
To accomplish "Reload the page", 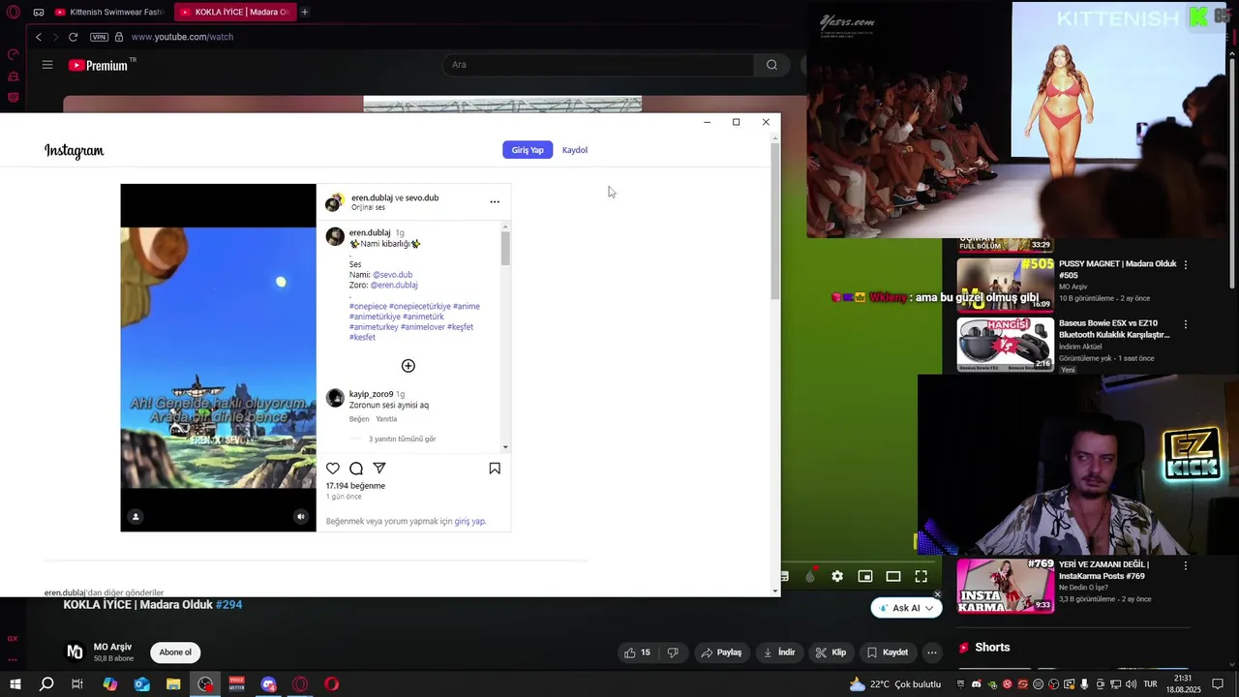I will tap(73, 37).
